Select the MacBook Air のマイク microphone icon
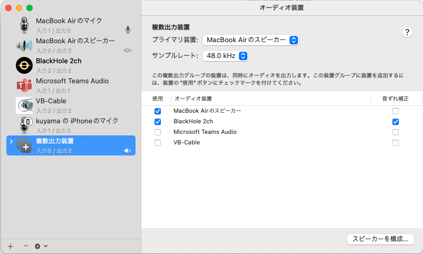The width and height of the screenshot is (423, 254). (24, 25)
